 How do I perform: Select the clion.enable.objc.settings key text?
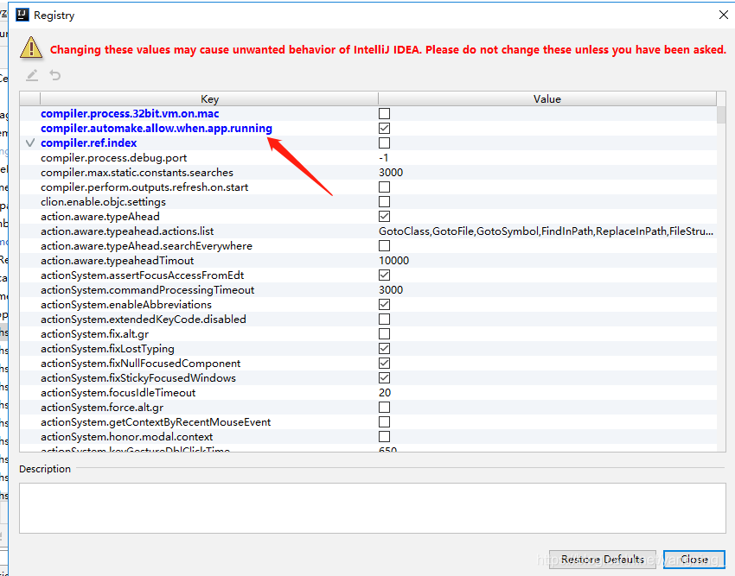click(103, 202)
